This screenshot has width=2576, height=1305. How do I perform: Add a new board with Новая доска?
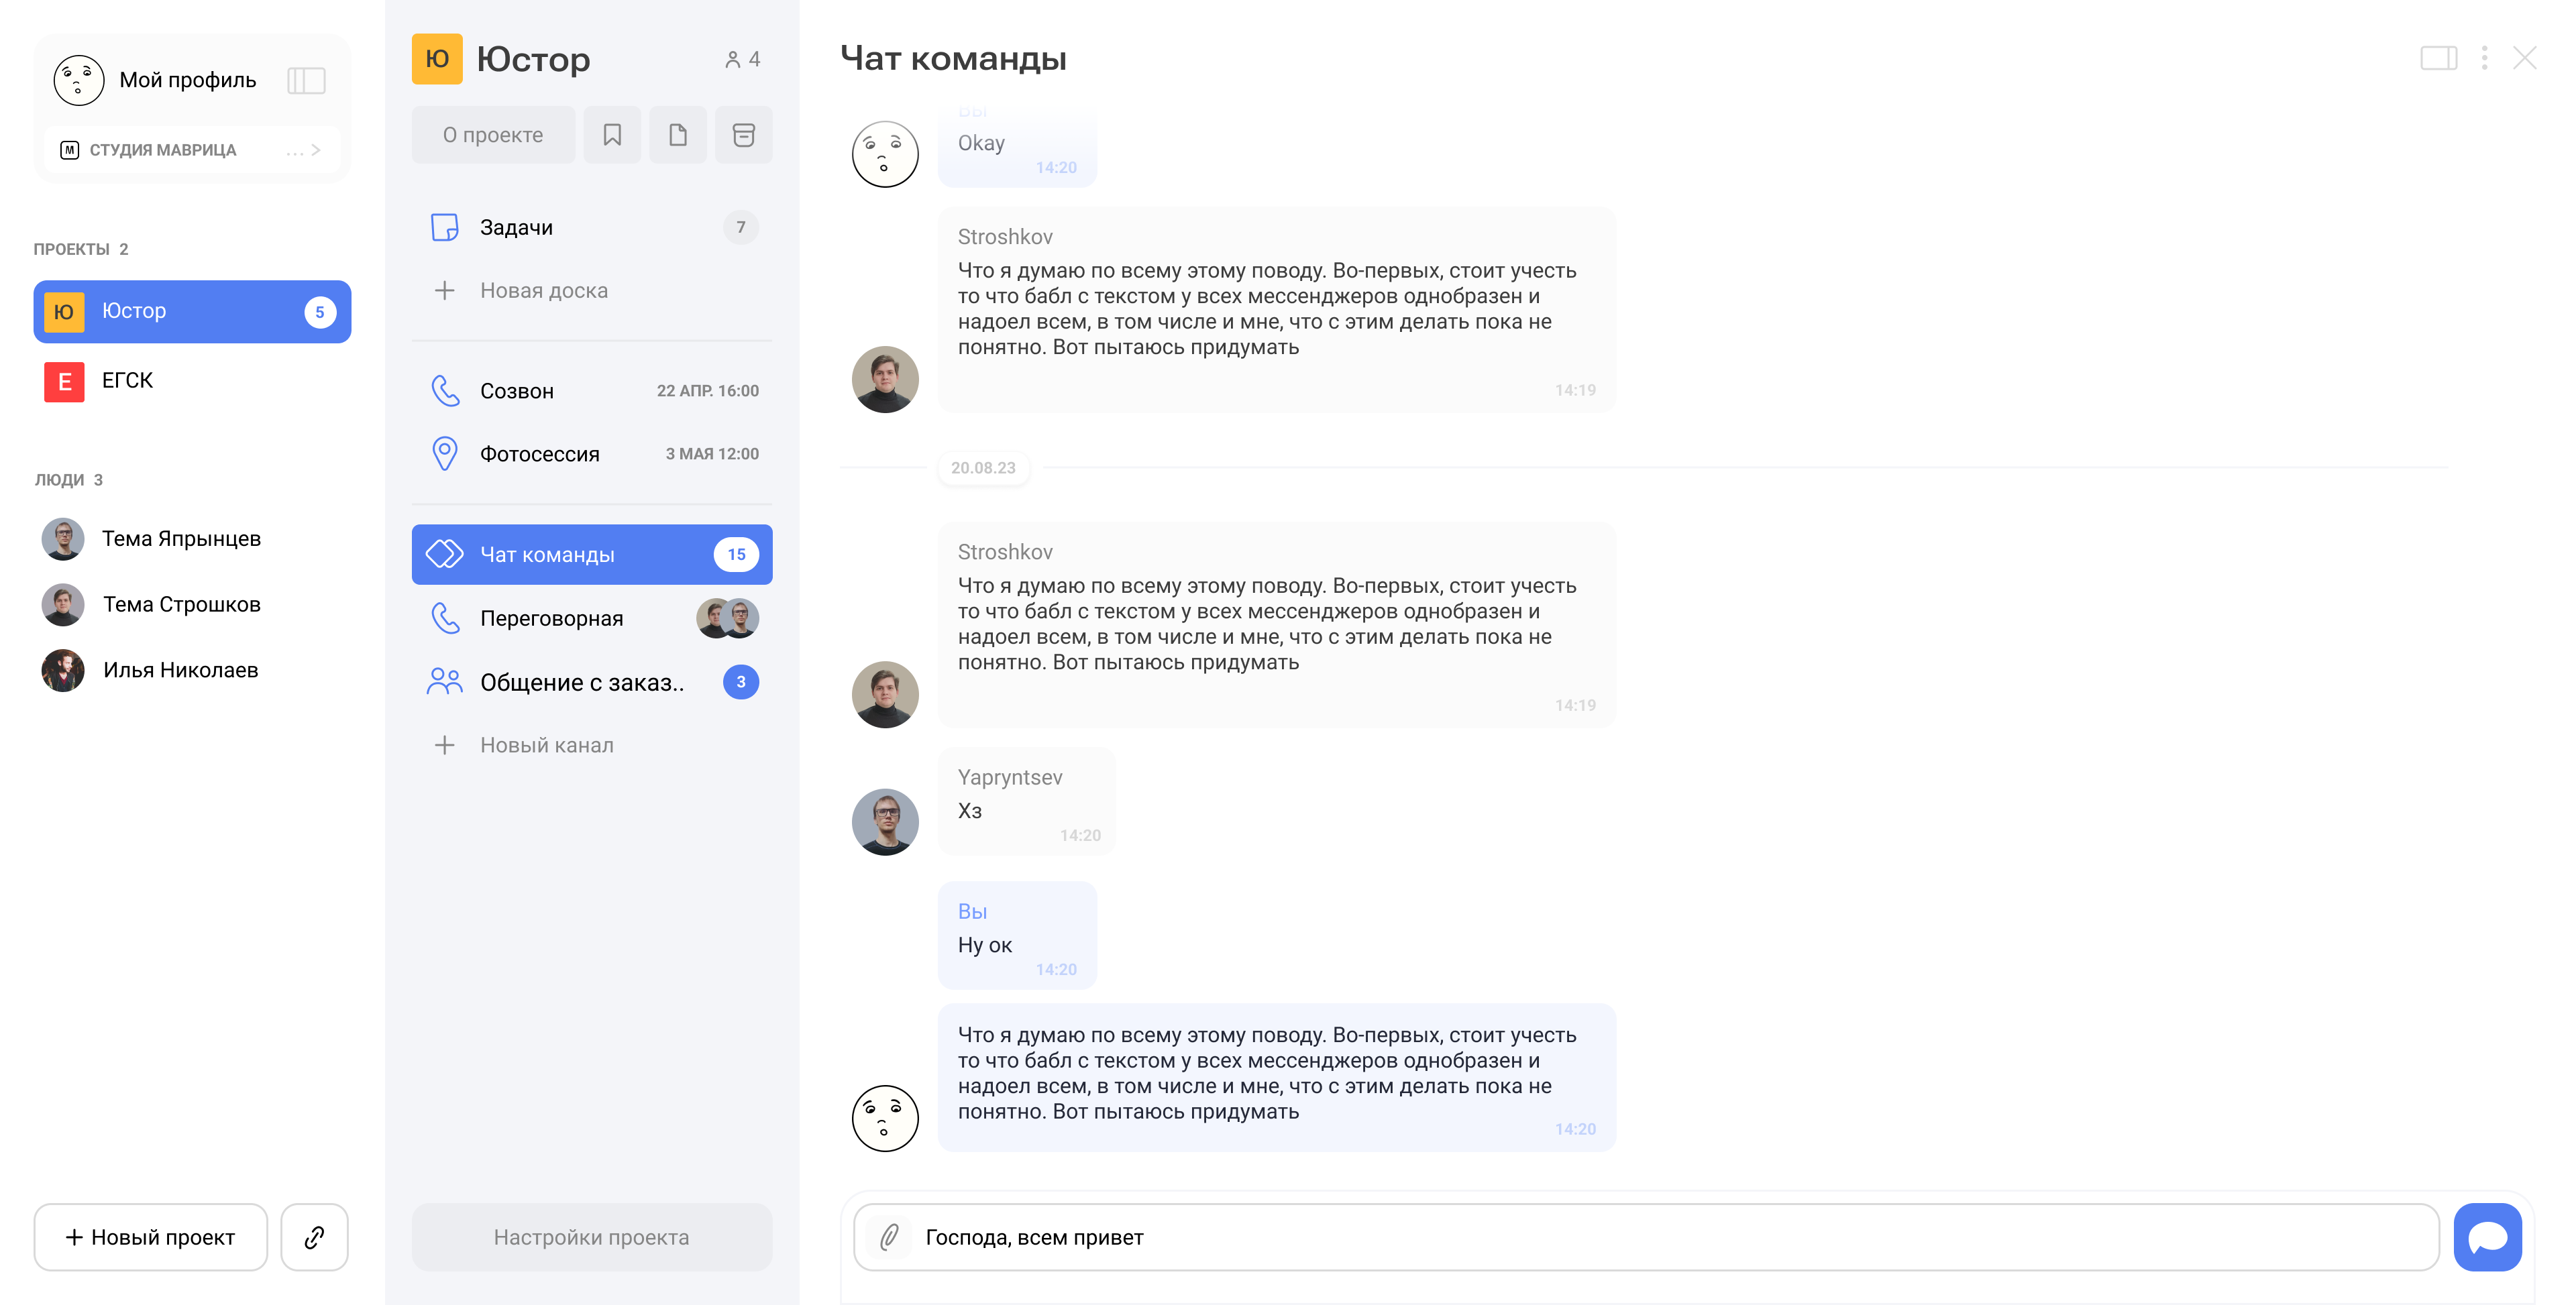(543, 291)
